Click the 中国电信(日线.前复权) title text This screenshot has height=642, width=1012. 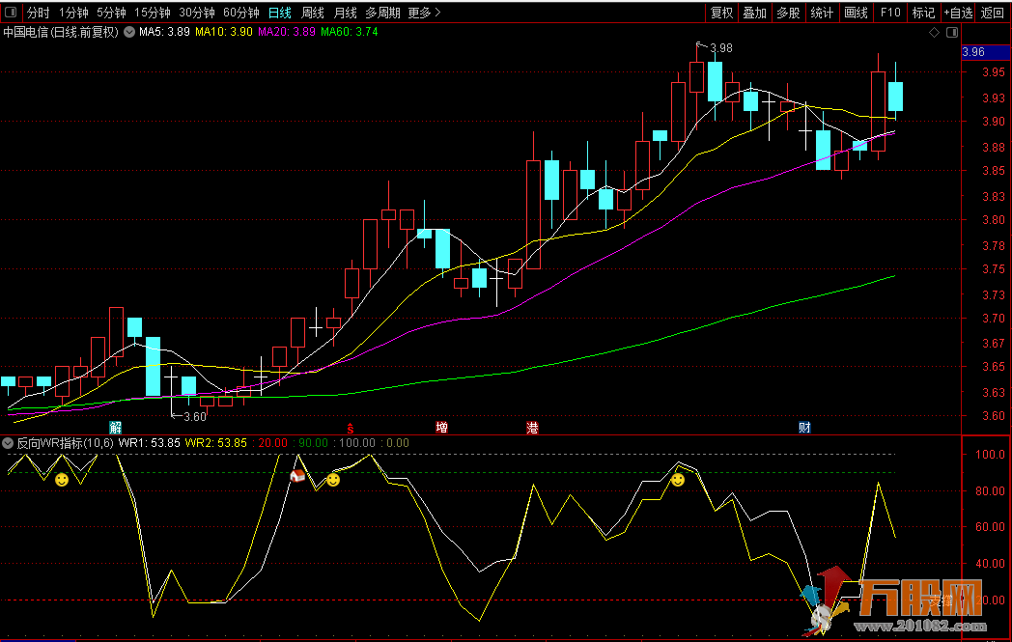(x=61, y=32)
